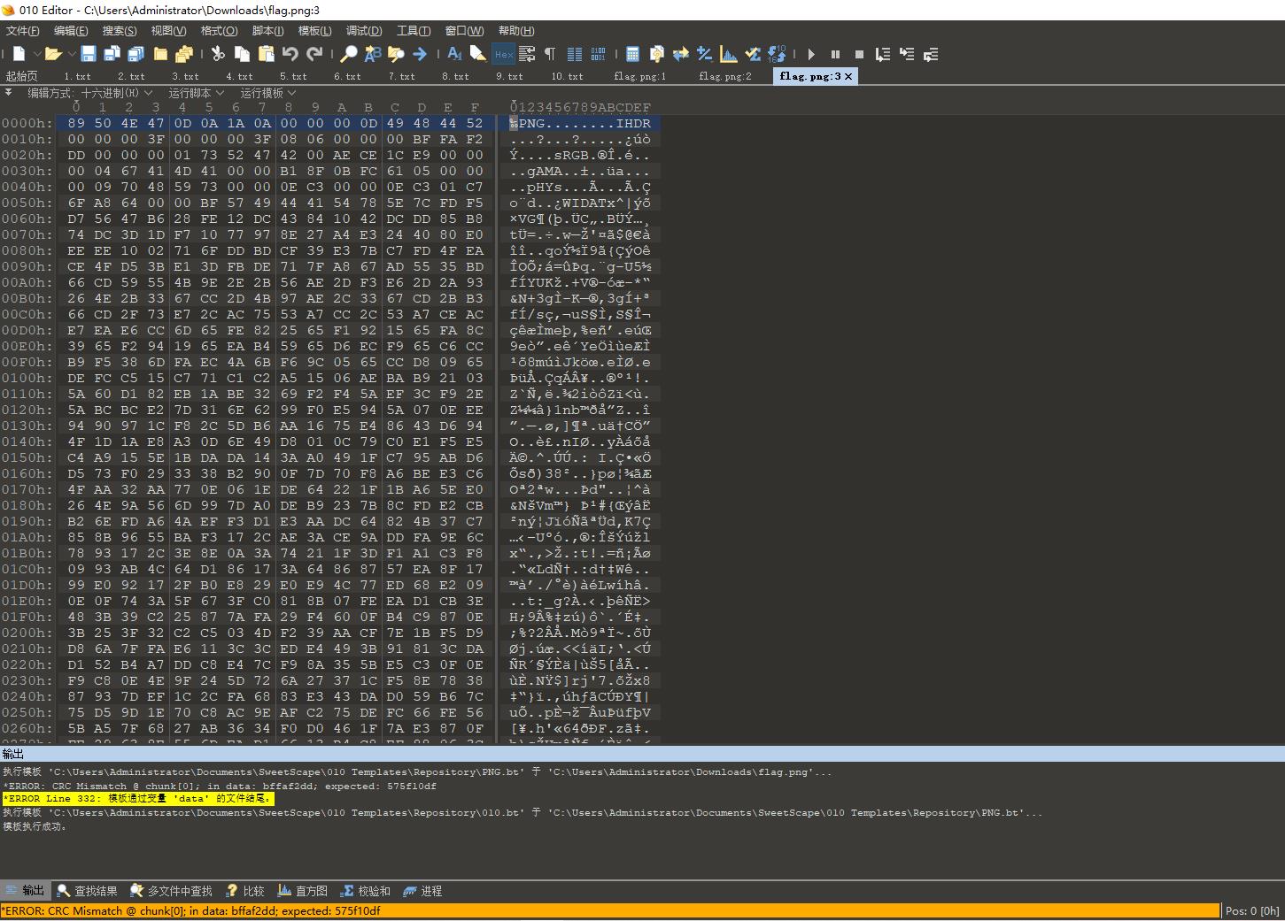The width and height of the screenshot is (1285, 921).
Task: Open the 校验和 panel tab
Action: [x=366, y=891]
